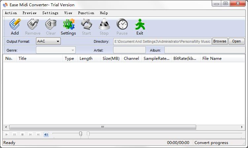Click the Browse directory button
248x148 pixels.
pos(220,41)
